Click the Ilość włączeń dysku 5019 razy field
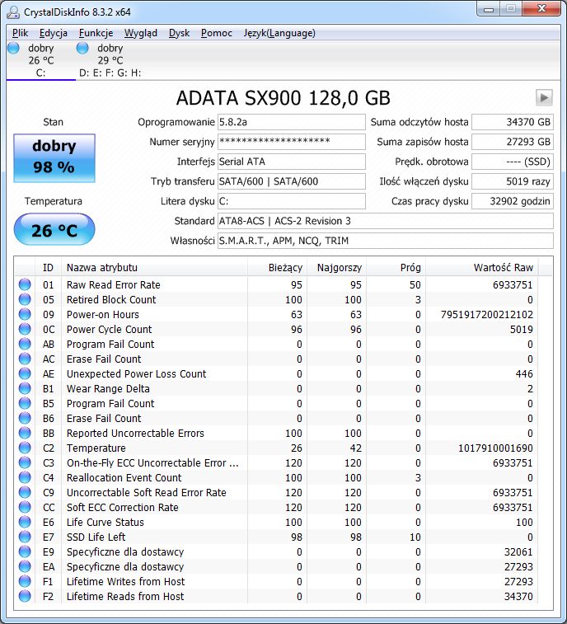Image resolution: width=567 pixels, height=624 pixels. pos(513,181)
